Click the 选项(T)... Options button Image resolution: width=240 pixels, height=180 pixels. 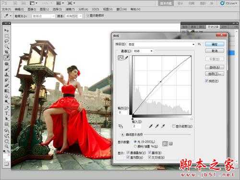(215, 74)
